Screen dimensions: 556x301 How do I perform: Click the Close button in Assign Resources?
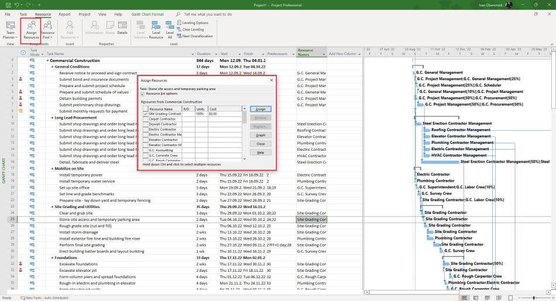[x=260, y=144]
